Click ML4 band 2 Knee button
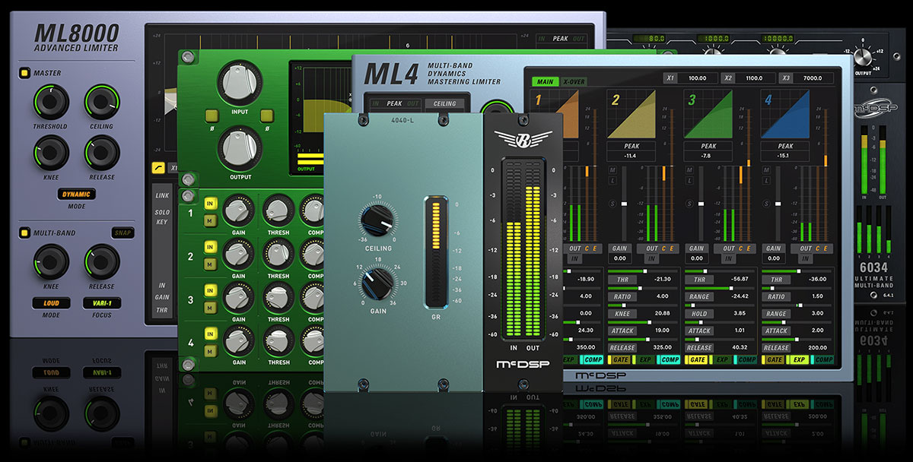Viewport: 913px width, 462px height. [x=622, y=314]
